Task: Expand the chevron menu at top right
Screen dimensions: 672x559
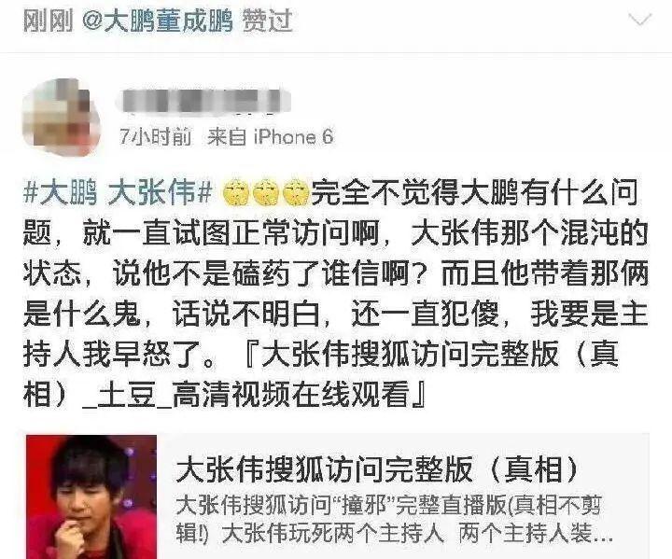Action: pyautogui.click(x=640, y=20)
